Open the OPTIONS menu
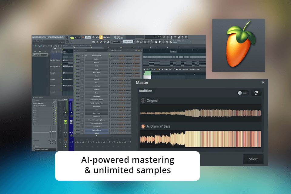 tap(54, 37)
